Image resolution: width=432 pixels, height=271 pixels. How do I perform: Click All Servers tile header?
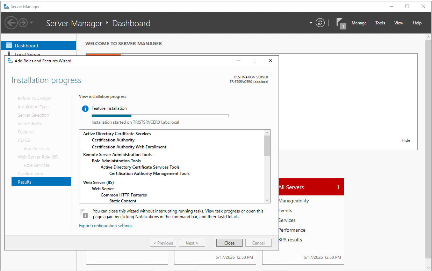(x=311, y=187)
